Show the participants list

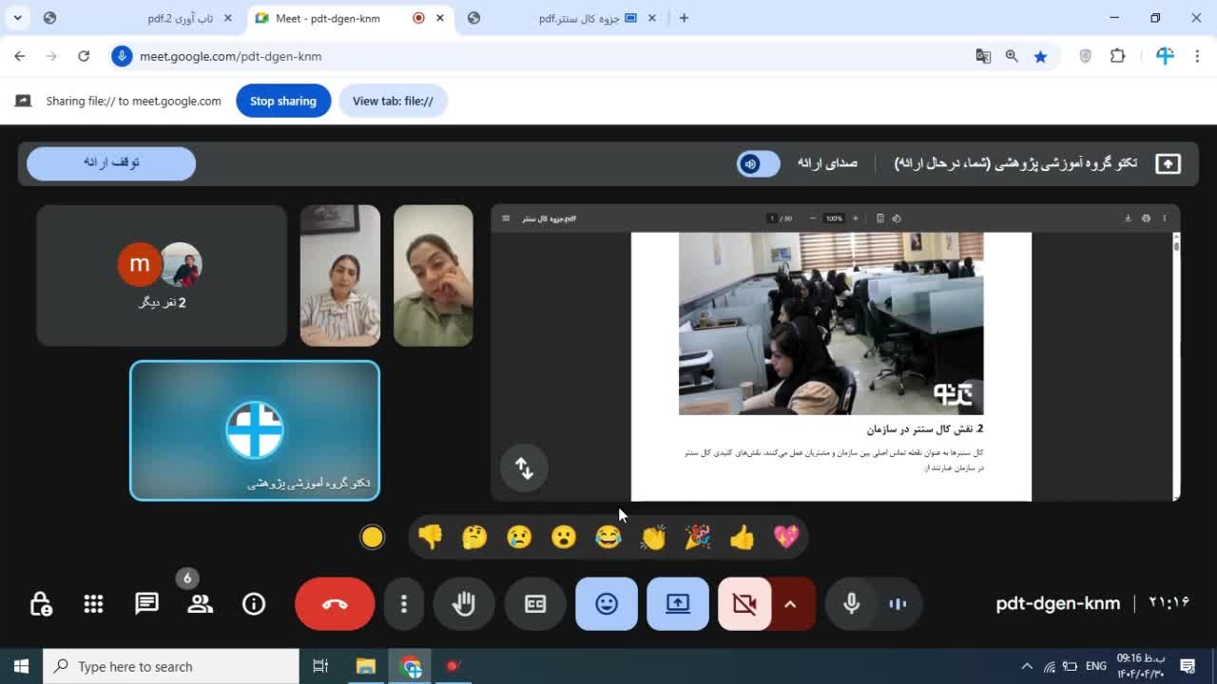pyautogui.click(x=200, y=604)
